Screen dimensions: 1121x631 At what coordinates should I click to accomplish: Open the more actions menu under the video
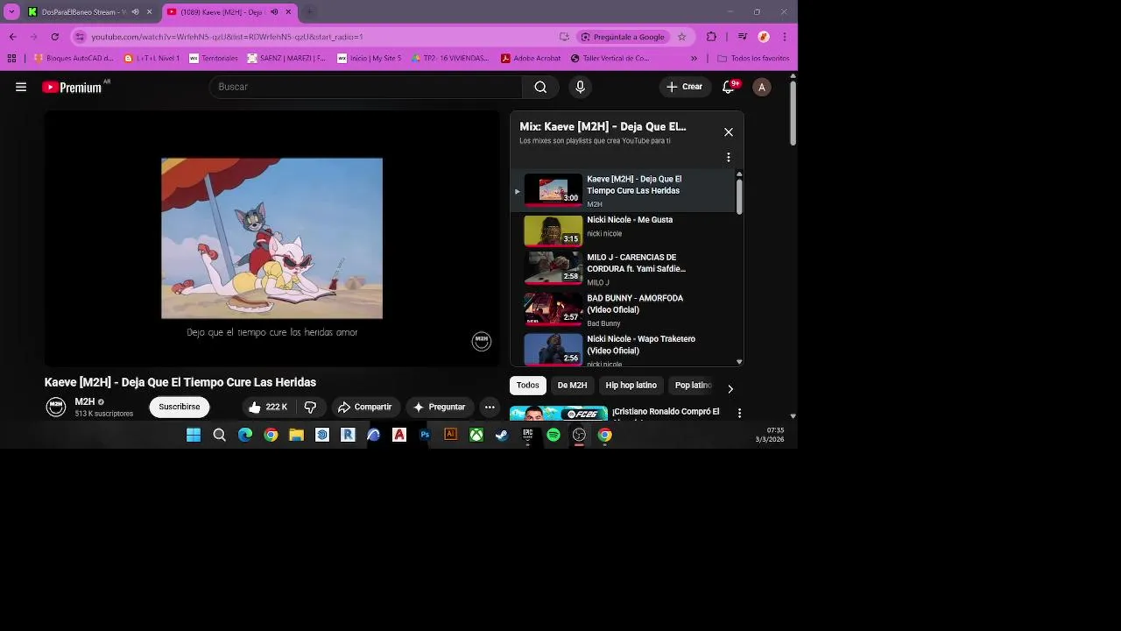coord(490,407)
